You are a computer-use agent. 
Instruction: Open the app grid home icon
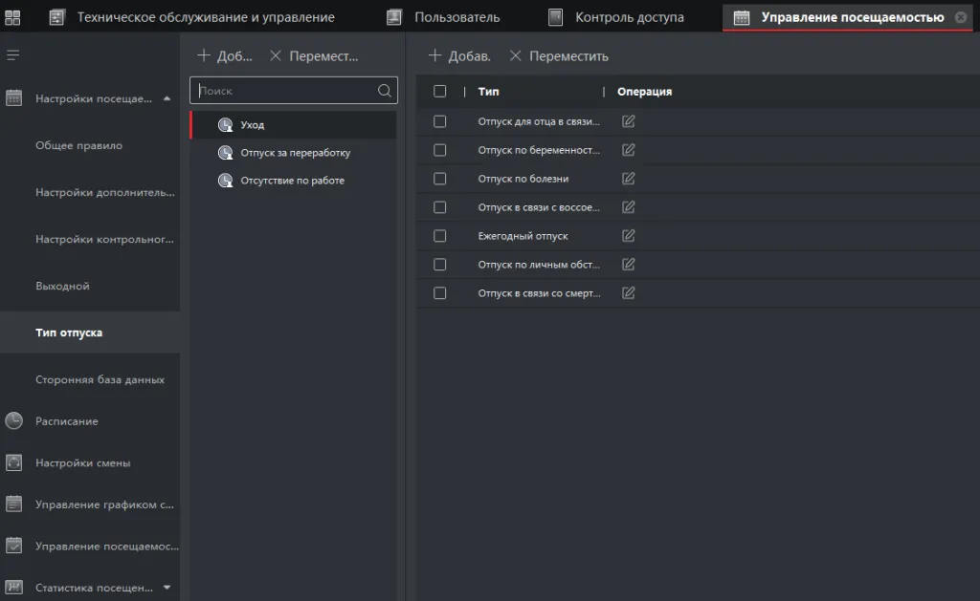(12, 17)
